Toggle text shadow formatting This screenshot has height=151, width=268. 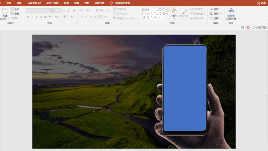pyautogui.click(x=41, y=17)
